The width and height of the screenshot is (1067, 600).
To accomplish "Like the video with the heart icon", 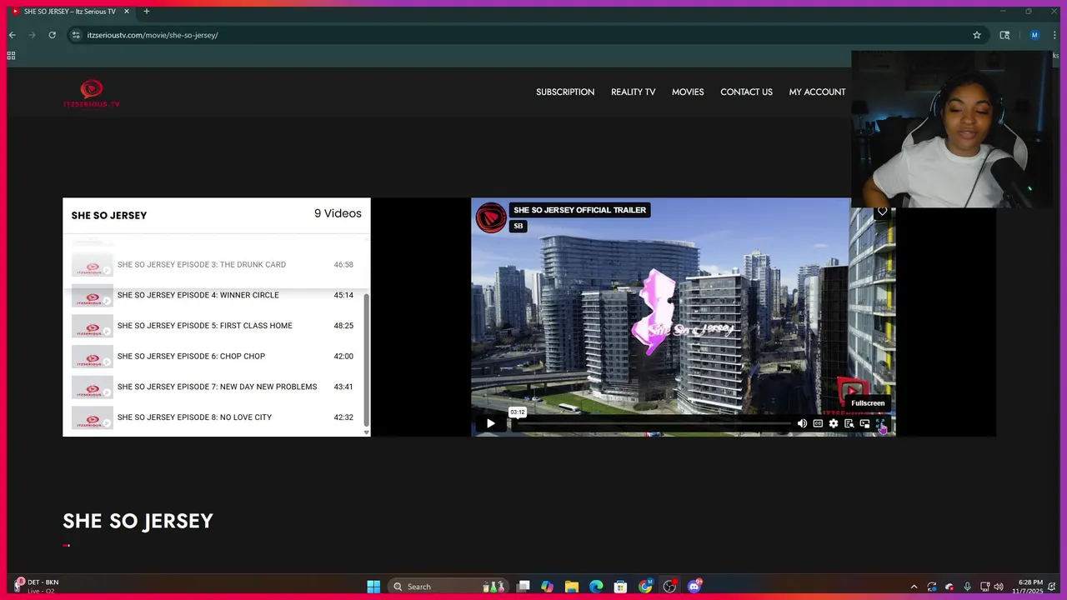I will (x=882, y=212).
